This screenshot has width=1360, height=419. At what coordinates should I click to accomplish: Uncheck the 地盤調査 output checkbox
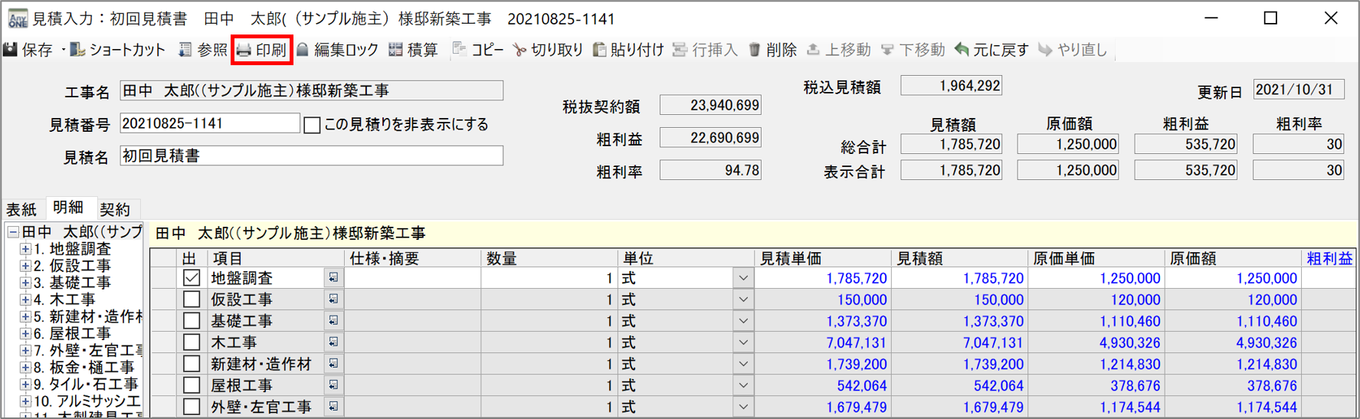192,278
